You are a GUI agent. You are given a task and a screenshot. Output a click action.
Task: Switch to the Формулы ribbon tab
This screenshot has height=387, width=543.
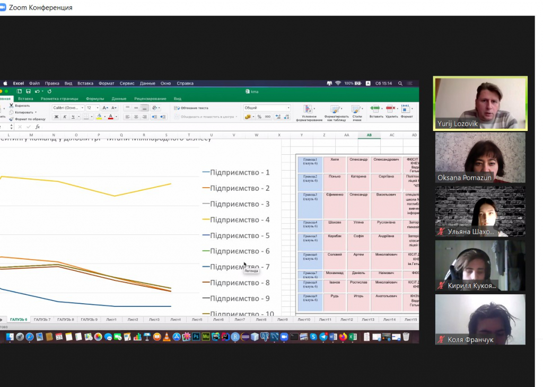point(95,99)
